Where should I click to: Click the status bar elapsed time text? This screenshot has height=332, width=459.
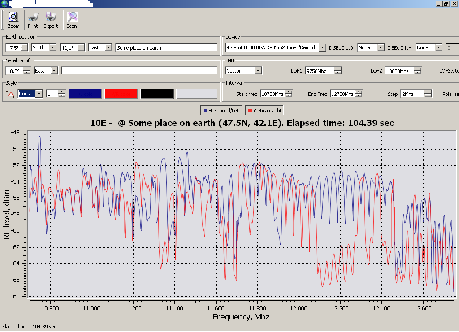29,327
